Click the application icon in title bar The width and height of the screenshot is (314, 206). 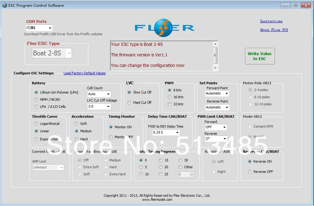point(4,5)
